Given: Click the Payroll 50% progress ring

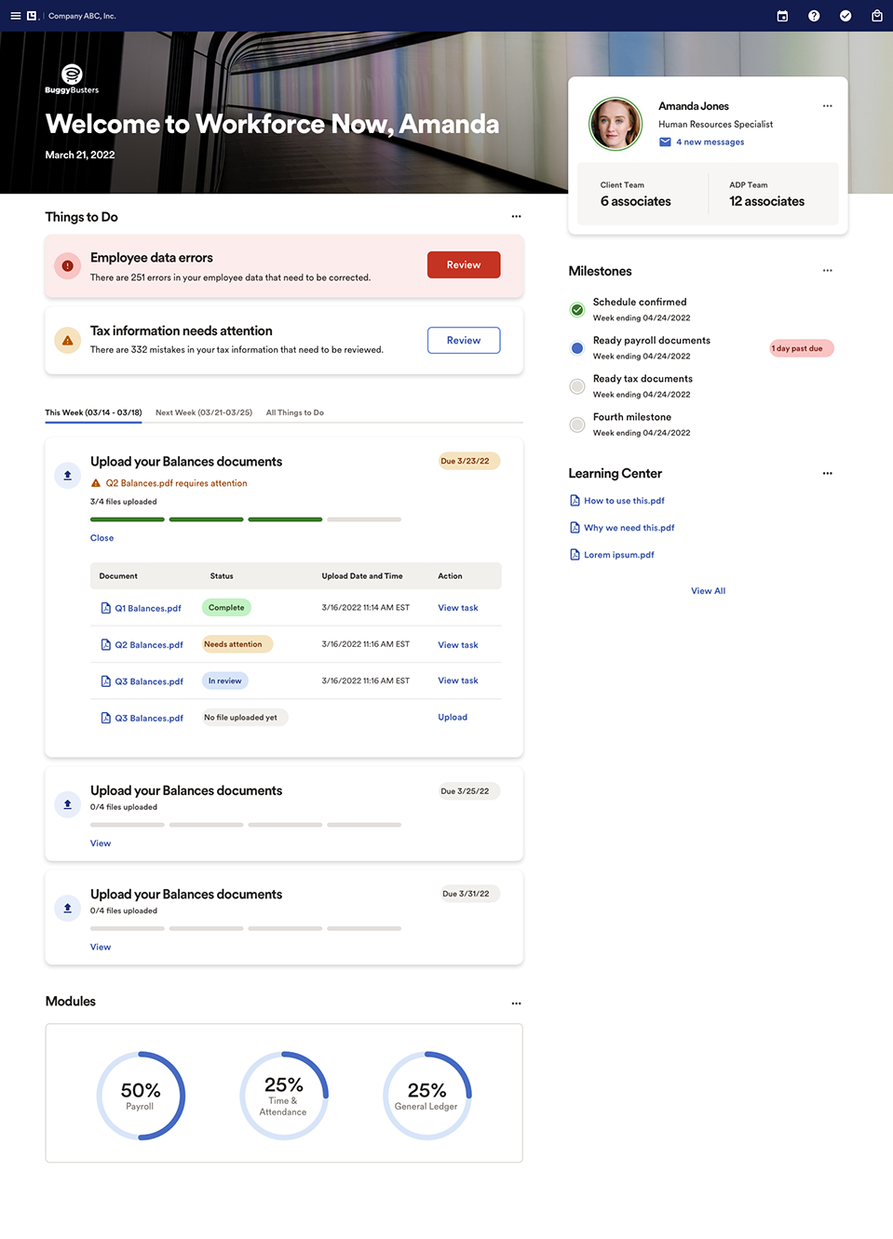Looking at the screenshot, I should tap(141, 1096).
